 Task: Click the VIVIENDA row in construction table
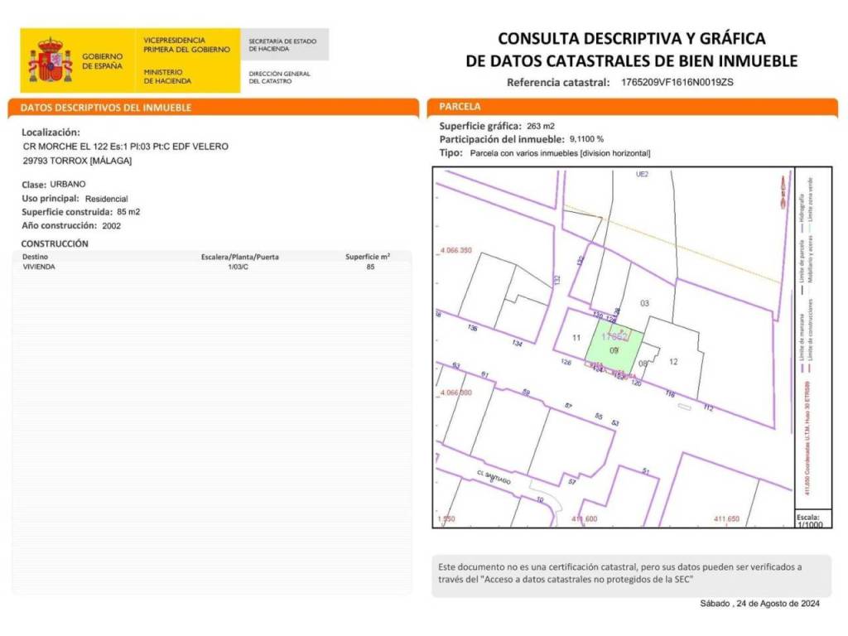tap(39, 267)
